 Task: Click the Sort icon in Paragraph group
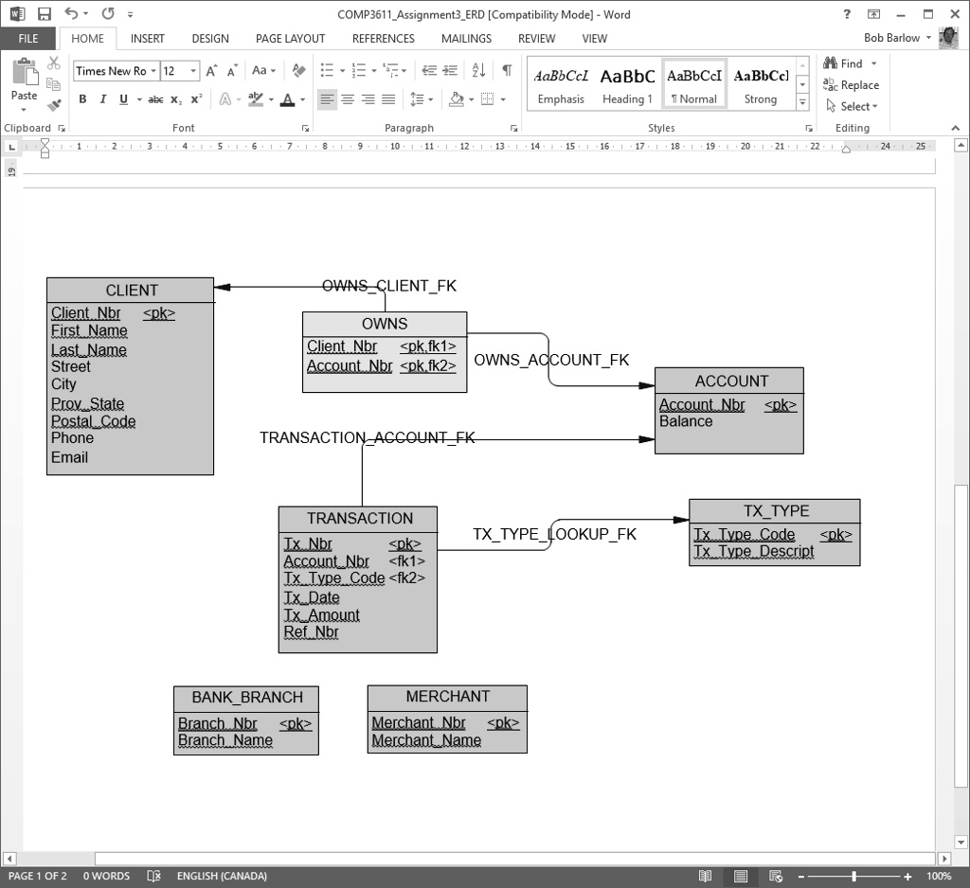coord(477,69)
